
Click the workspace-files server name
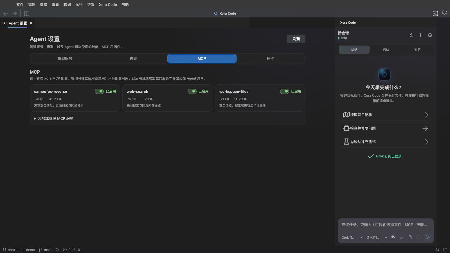point(234,92)
